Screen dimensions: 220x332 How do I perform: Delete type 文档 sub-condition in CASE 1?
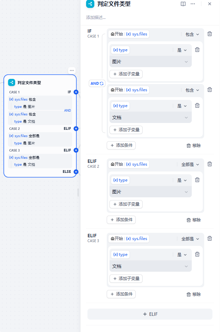pyautogui.click(x=197, y=105)
